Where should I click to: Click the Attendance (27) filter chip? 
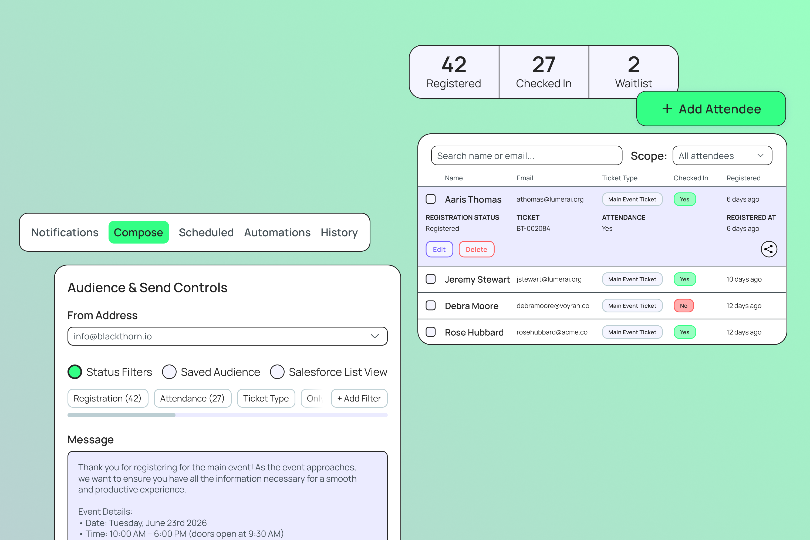click(x=193, y=399)
